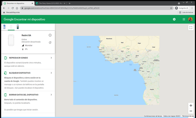The image size is (196, 118).
Task: Click the lock device icon
Action: (5, 73)
